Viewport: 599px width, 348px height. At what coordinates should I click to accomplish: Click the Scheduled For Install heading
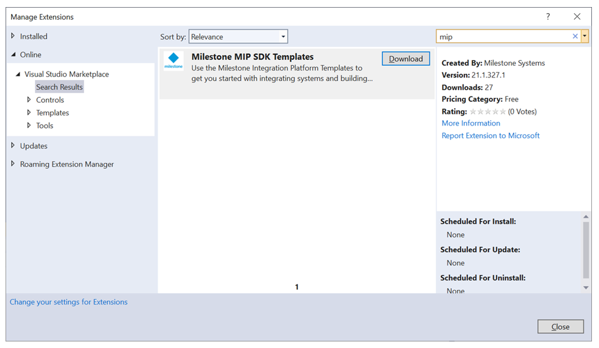[x=478, y=221]
